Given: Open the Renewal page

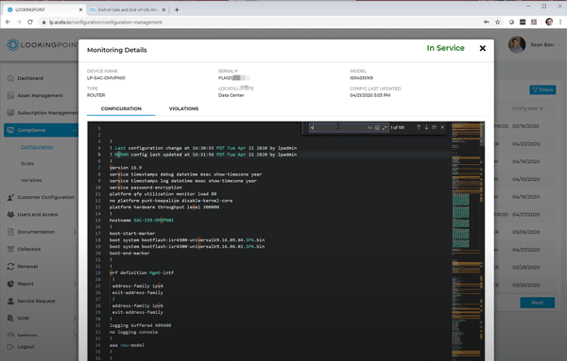Looking at the screenshot, I should [x=27, y=267].
